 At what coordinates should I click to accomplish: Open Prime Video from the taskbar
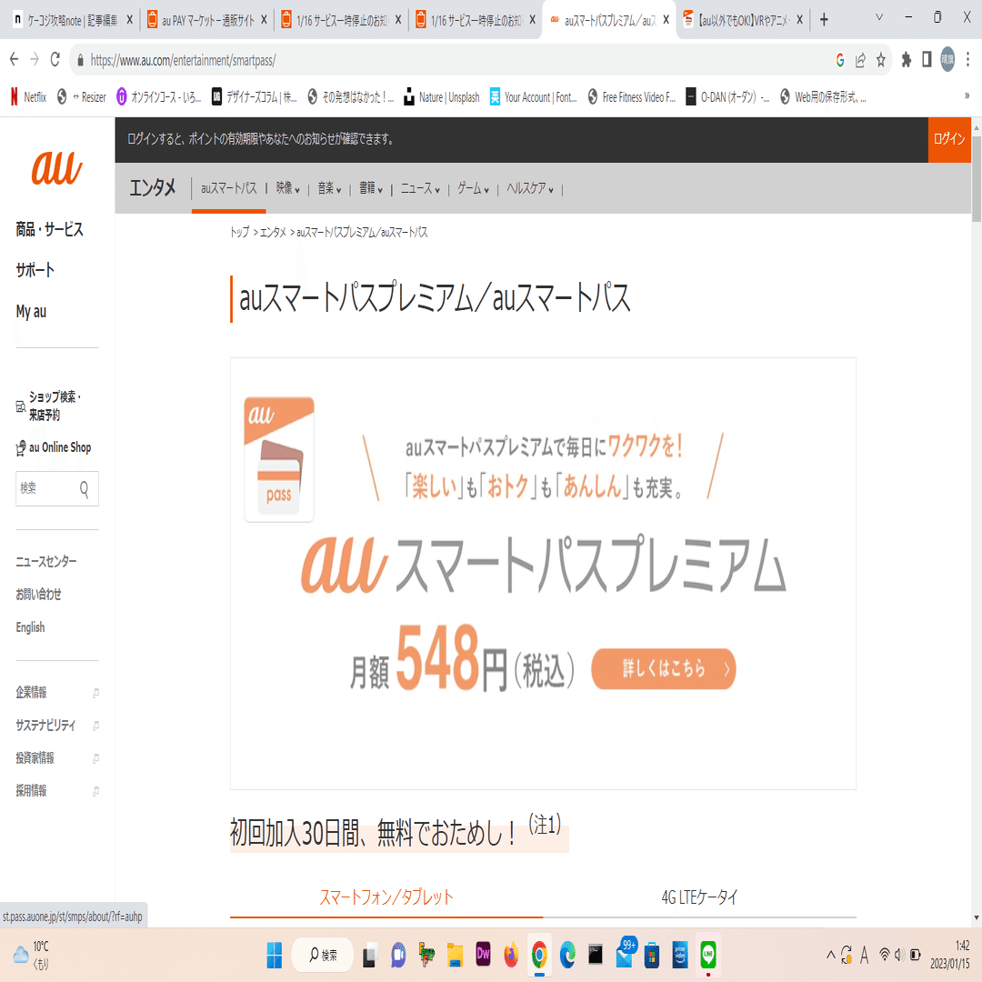coord(679,955)
